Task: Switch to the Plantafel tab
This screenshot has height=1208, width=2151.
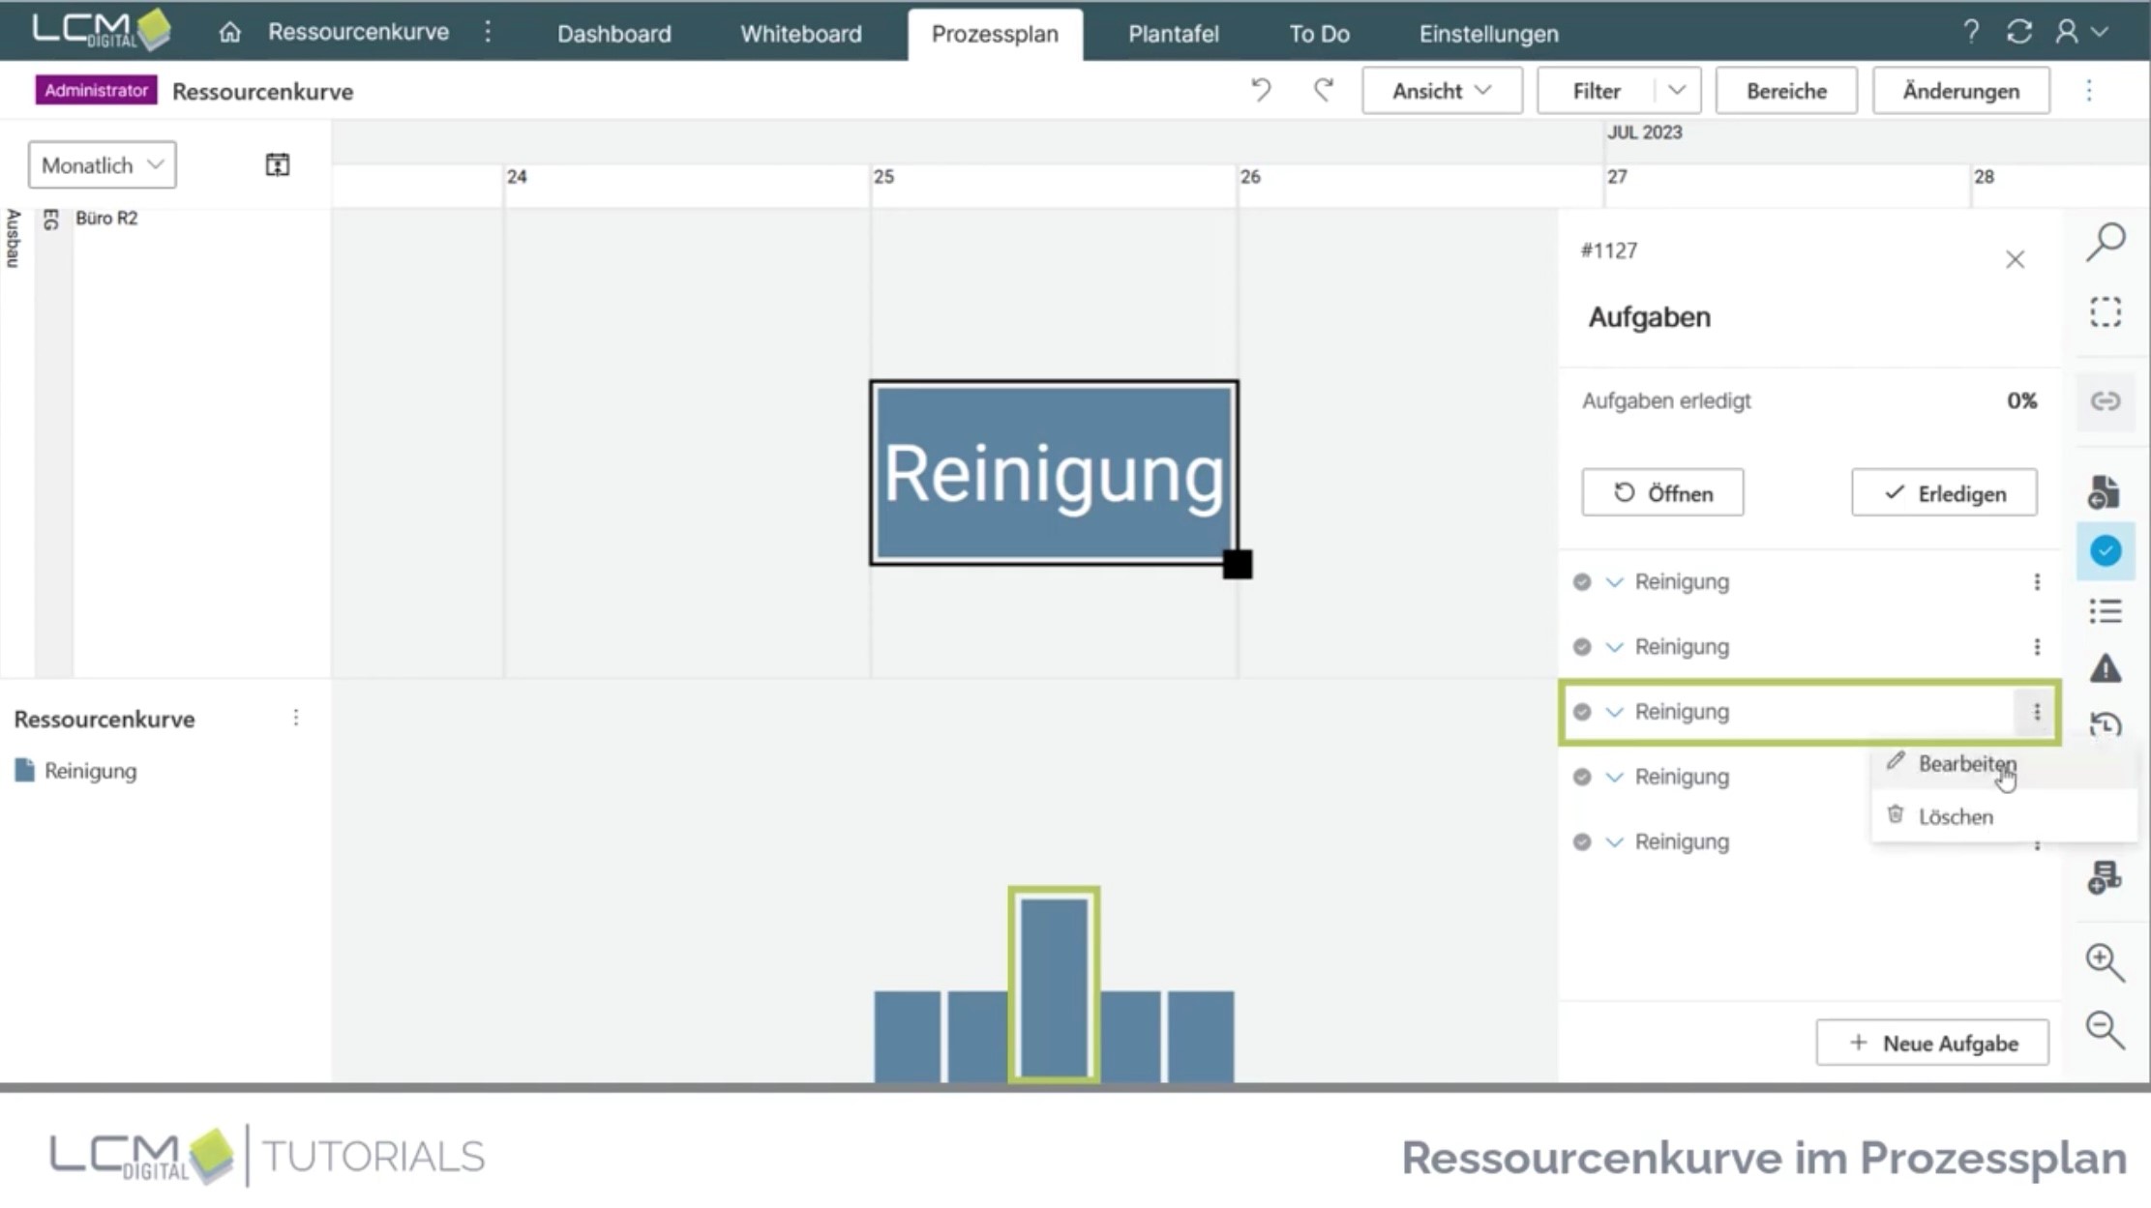Action: pos(1173,34)
